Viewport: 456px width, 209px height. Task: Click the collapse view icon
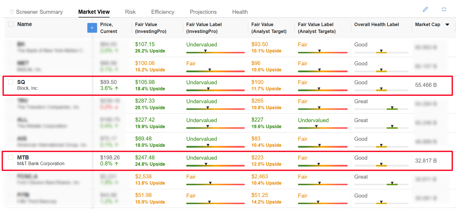pyautogui.click(x=444, y=9)
